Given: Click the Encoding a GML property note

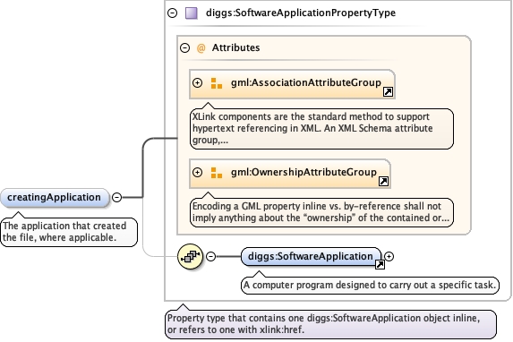Looking at the screenshot, I should [x=321, y=212].
